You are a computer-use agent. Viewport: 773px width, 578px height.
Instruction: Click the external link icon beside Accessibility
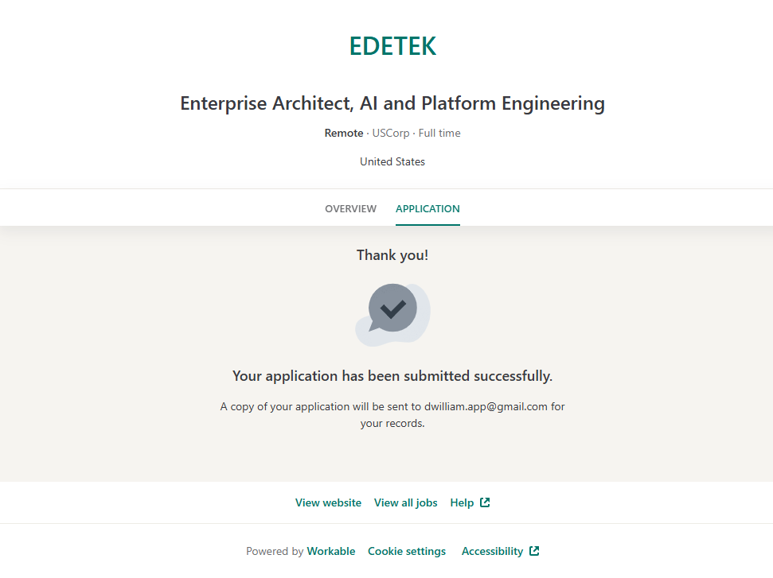point(534,551)
